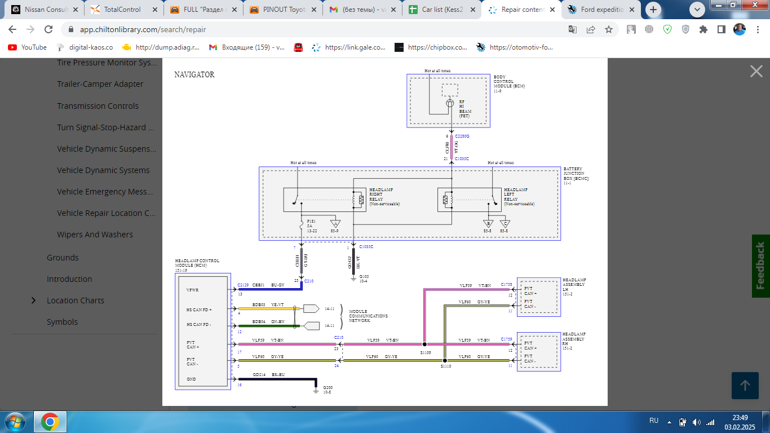Switch to the Car list tab

[x=442, y=10]
